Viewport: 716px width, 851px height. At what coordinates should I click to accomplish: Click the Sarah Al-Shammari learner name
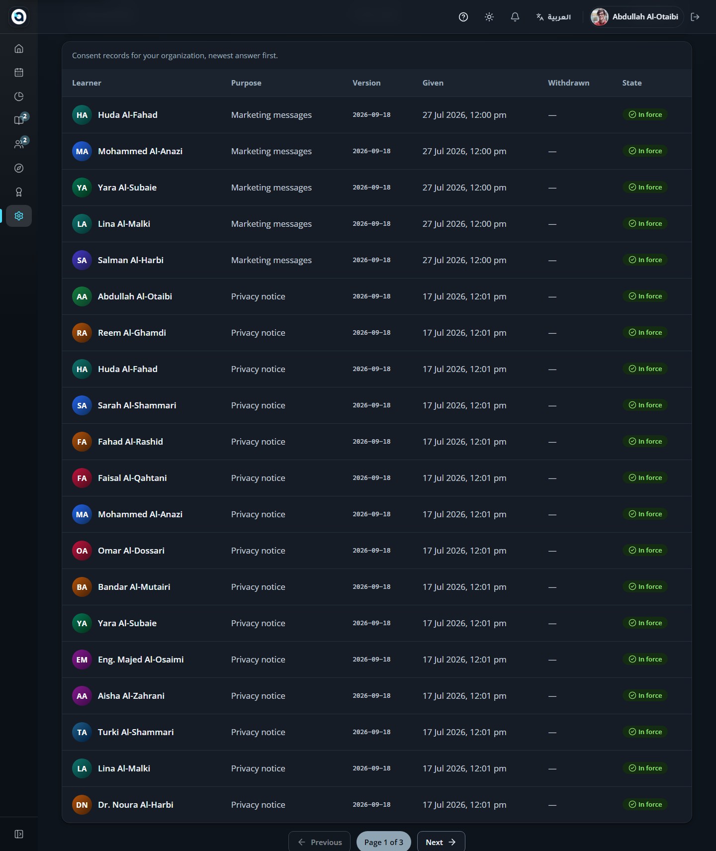point(137,405)
